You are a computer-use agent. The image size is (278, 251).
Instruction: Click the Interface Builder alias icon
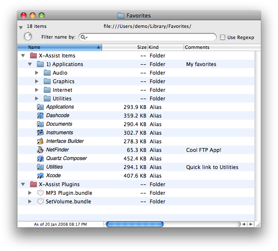pyautogui.click(x=40, y=141)
